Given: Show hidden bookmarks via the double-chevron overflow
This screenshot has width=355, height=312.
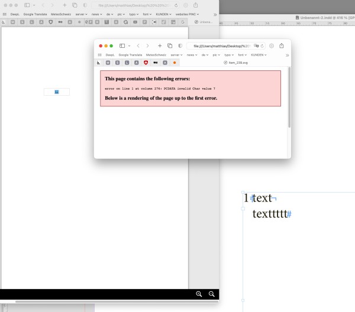Looking at the screenshot, I should (x=287, y=55).
